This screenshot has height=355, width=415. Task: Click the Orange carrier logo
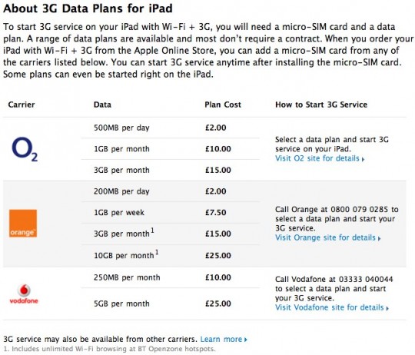point(23,224)
